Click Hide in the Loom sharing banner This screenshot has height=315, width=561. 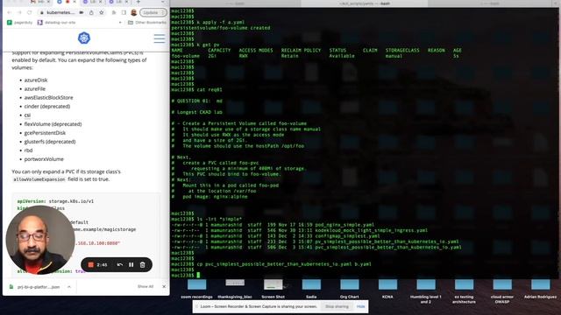(360, 306)
